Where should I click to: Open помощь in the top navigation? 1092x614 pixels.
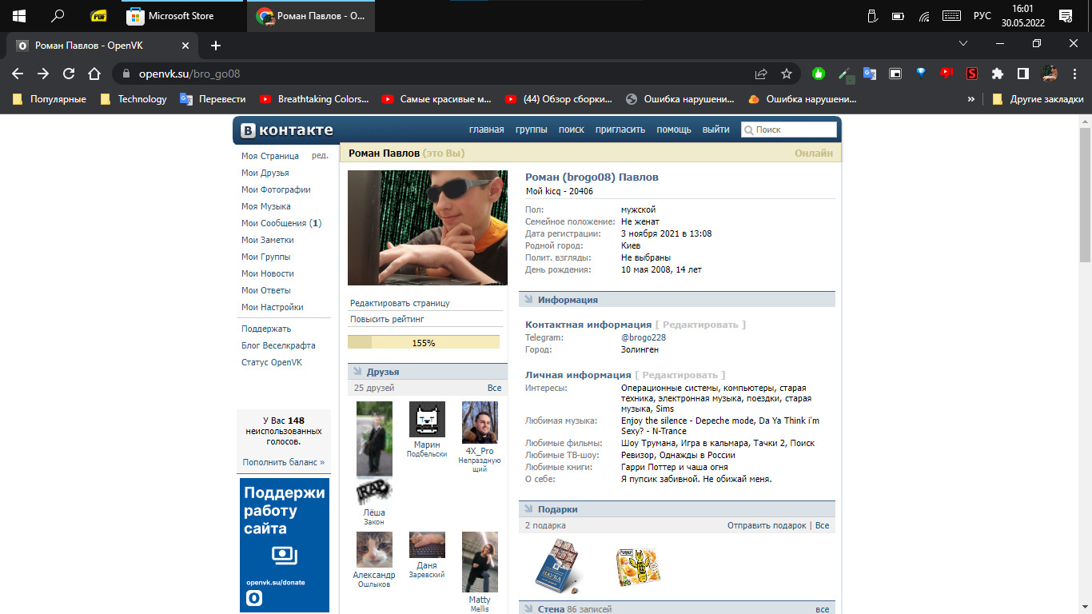point(674,130)
